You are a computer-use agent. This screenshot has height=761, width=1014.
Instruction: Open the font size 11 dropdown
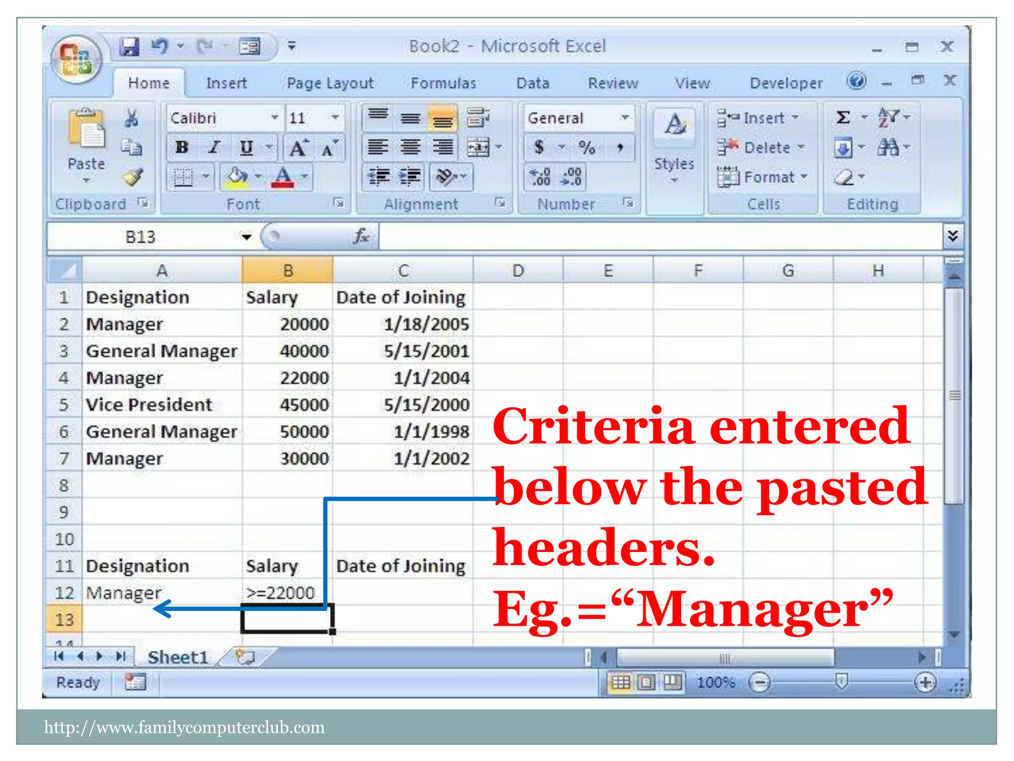335,118
